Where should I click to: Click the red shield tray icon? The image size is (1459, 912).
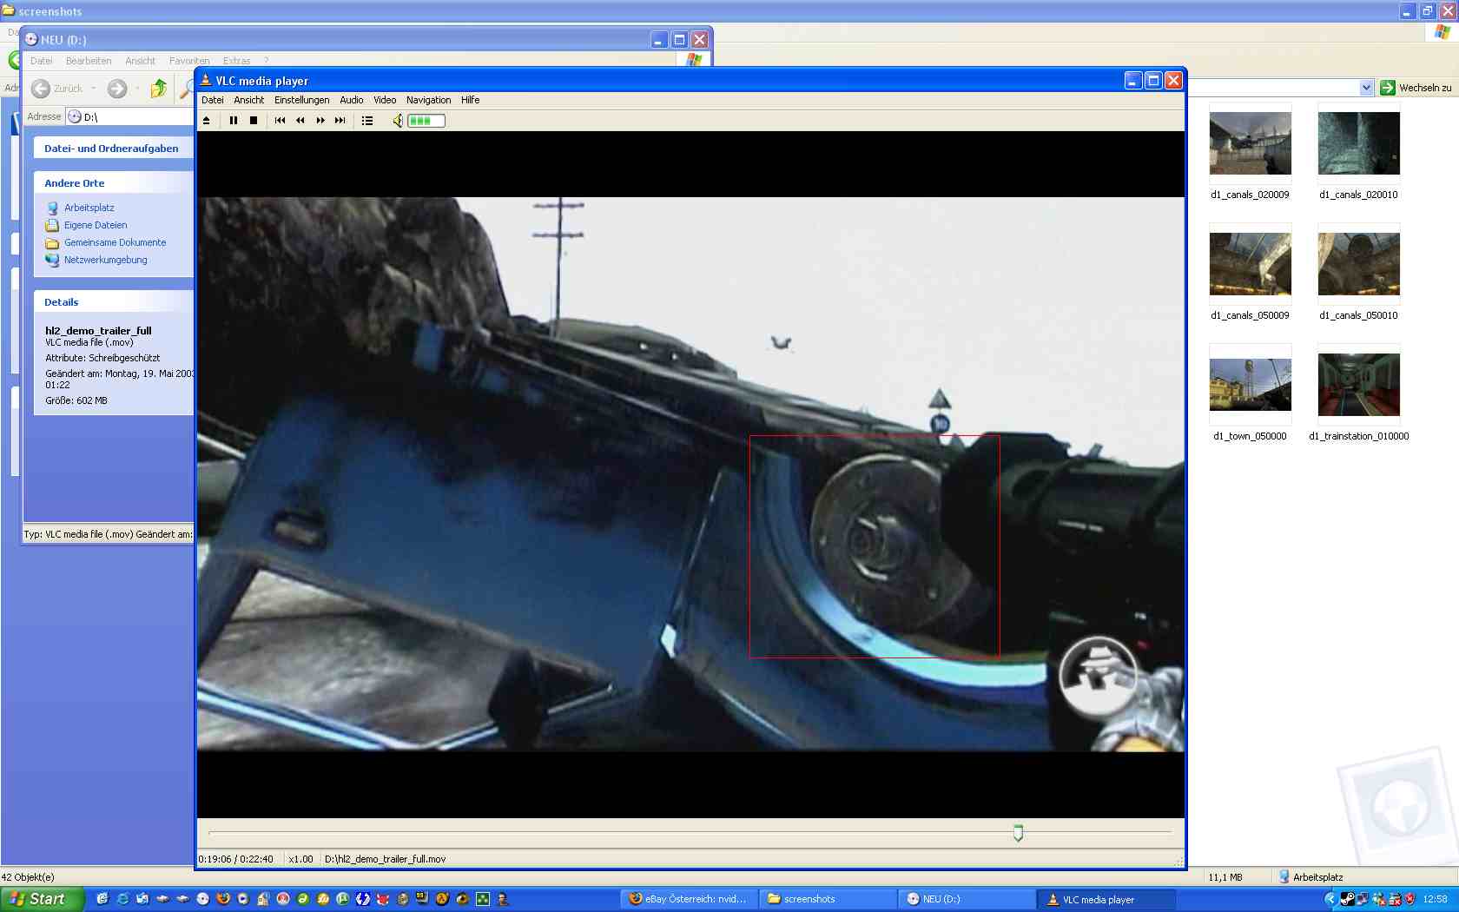click(1409, 899)
